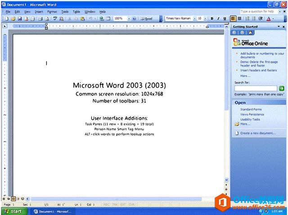
Task: Toggle OVR overtype mode in status bar
Action: tap(131, 204)
